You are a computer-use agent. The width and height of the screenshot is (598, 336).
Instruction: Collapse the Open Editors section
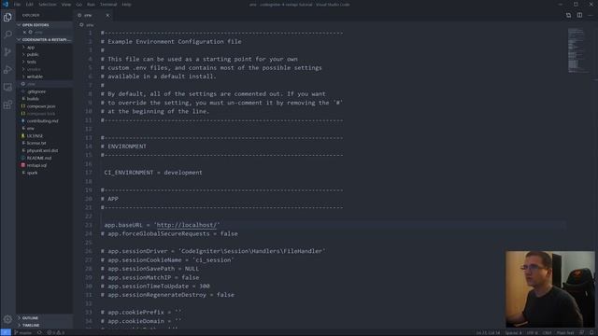click(45, 25)
